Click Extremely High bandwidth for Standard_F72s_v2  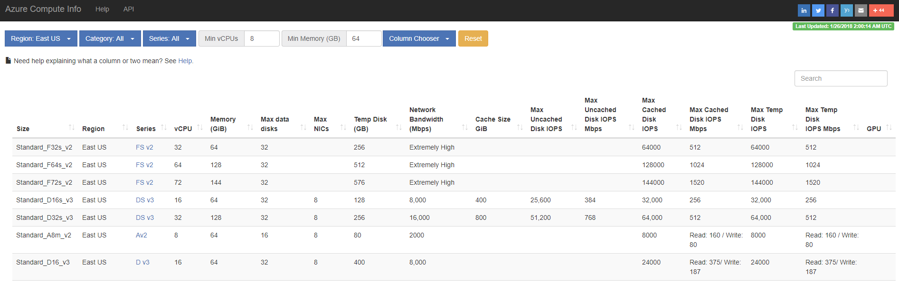coord(432,182)
